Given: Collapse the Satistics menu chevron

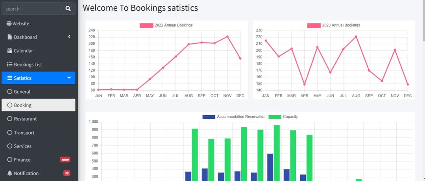Looking at the screenshot, I should [69, 78].
